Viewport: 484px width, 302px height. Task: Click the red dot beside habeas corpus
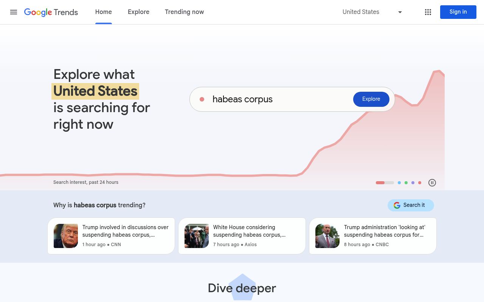point(202,99)
